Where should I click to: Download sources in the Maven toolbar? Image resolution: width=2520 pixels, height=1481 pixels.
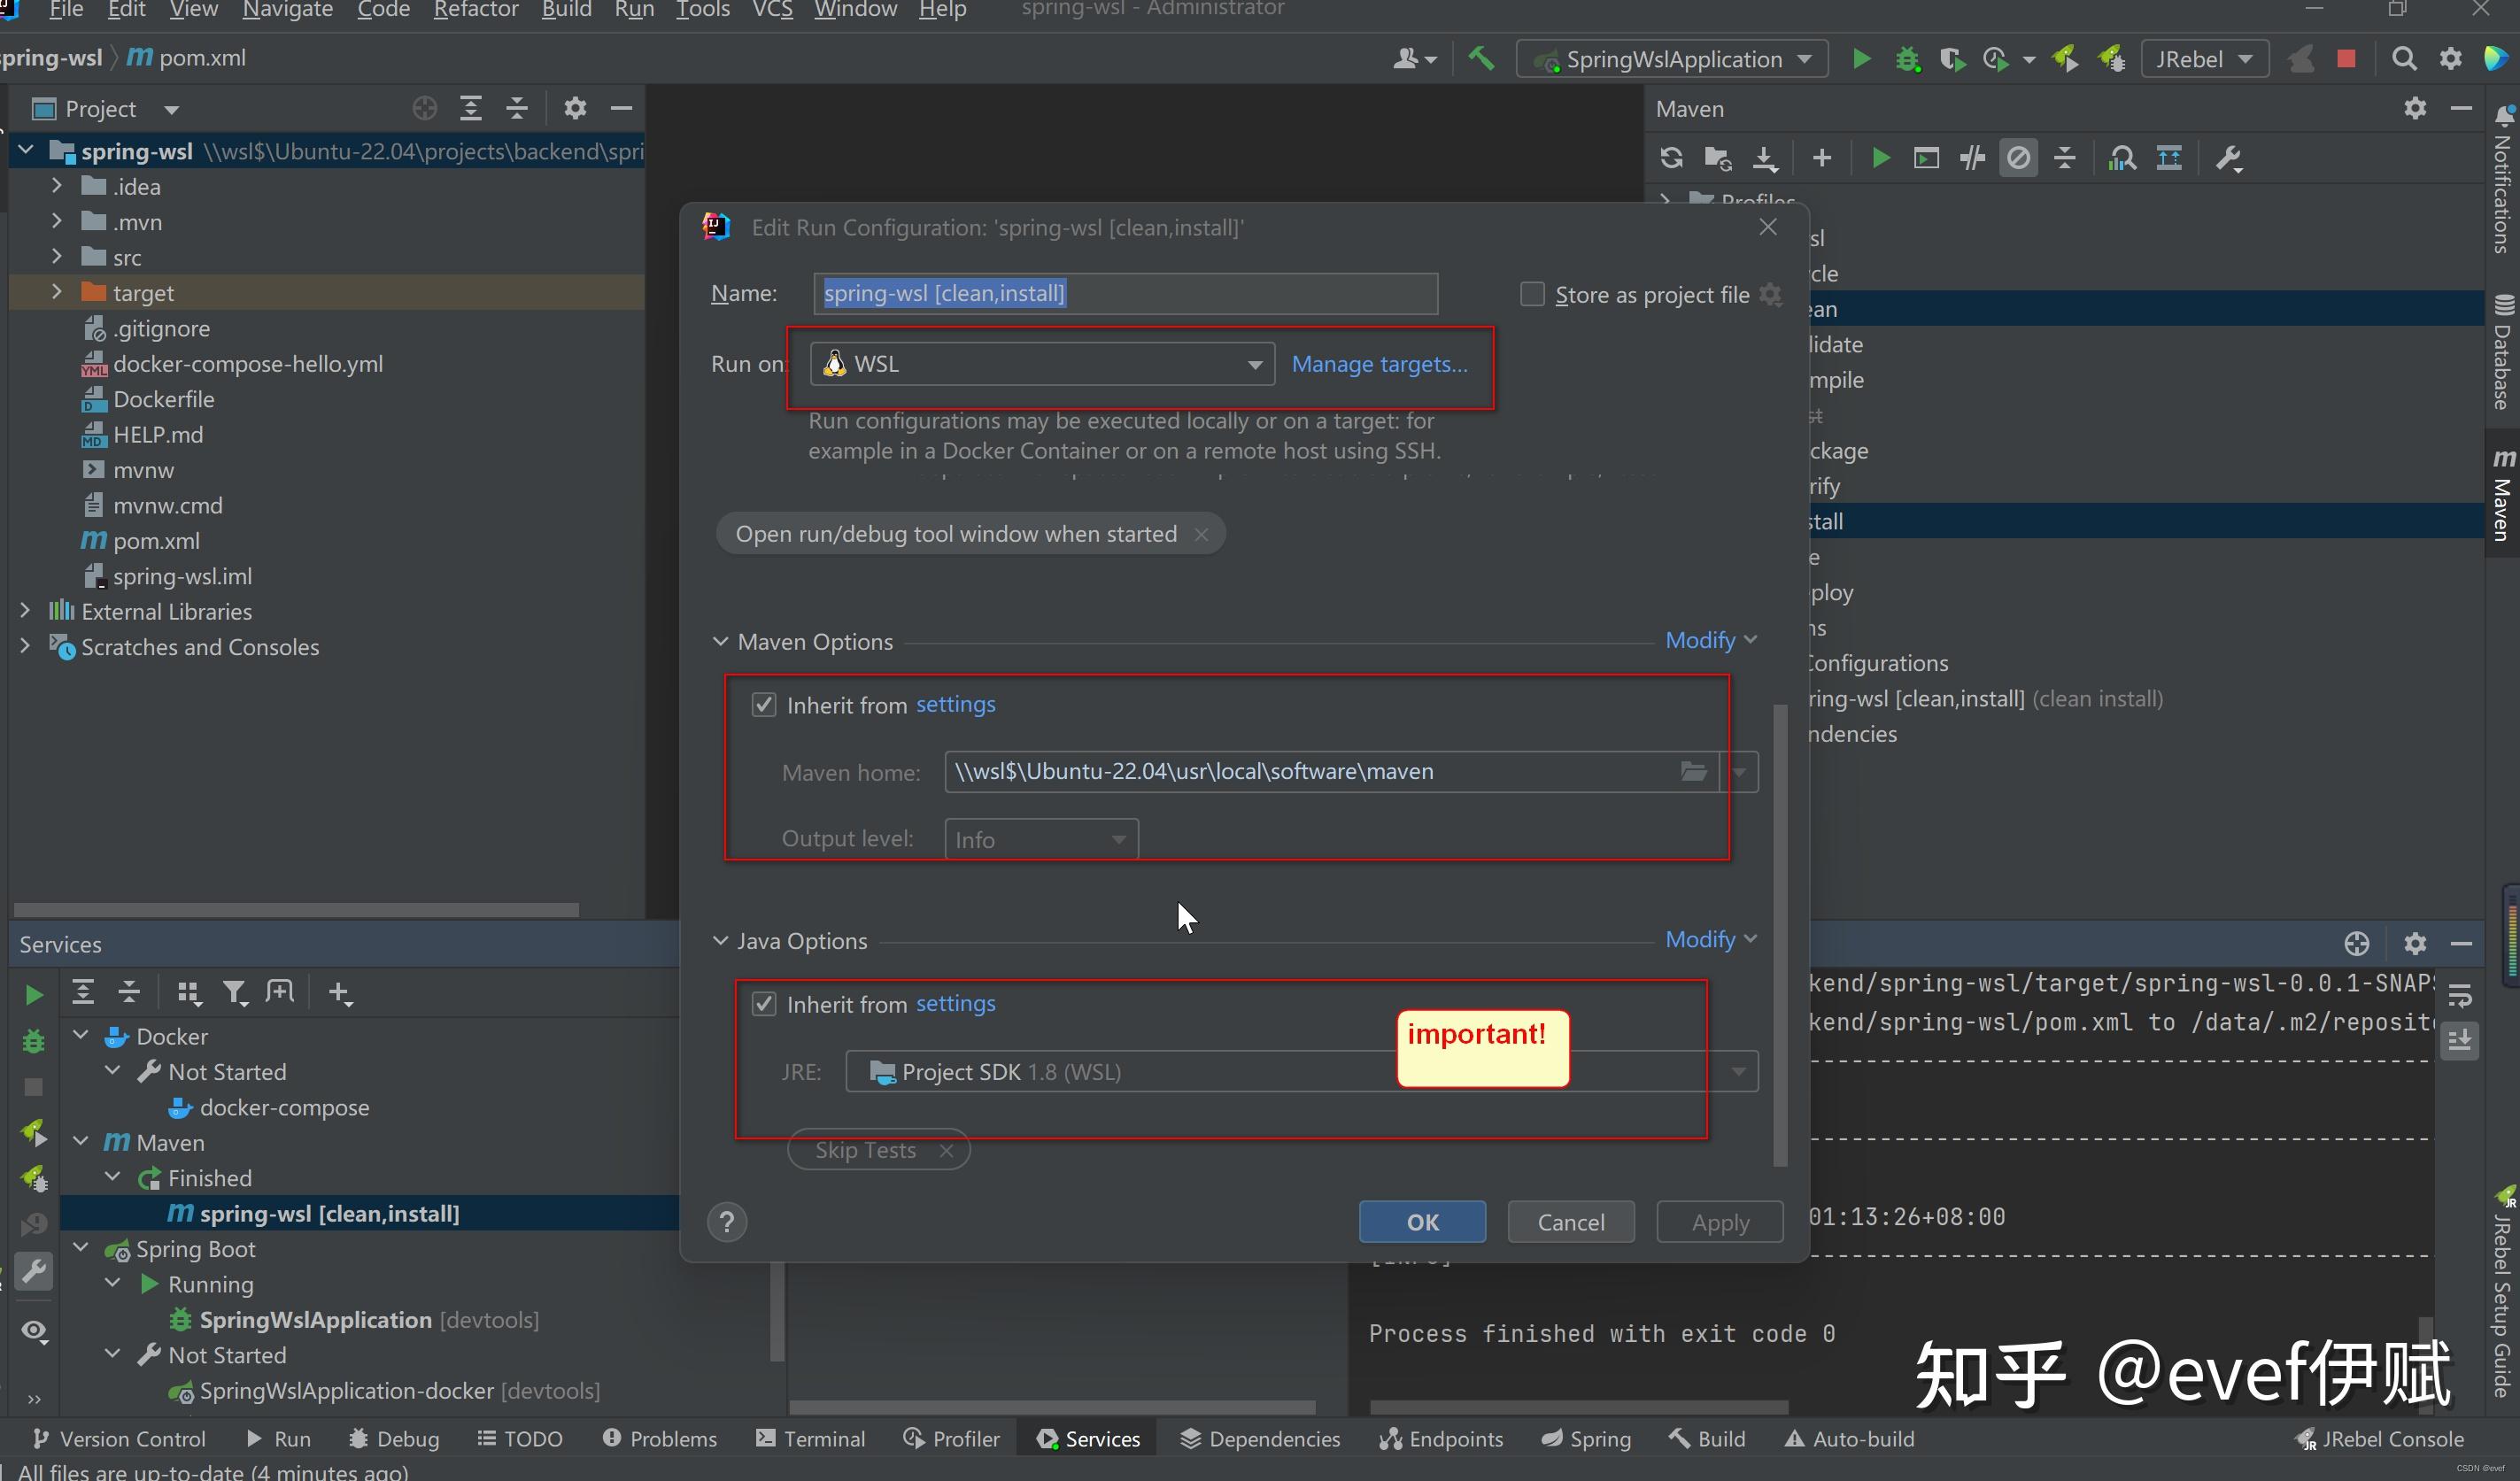[1766, 157]
